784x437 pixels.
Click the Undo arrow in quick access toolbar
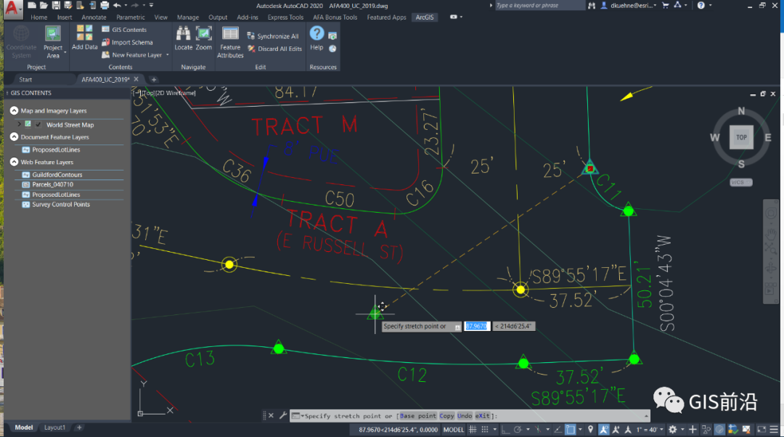116,5
